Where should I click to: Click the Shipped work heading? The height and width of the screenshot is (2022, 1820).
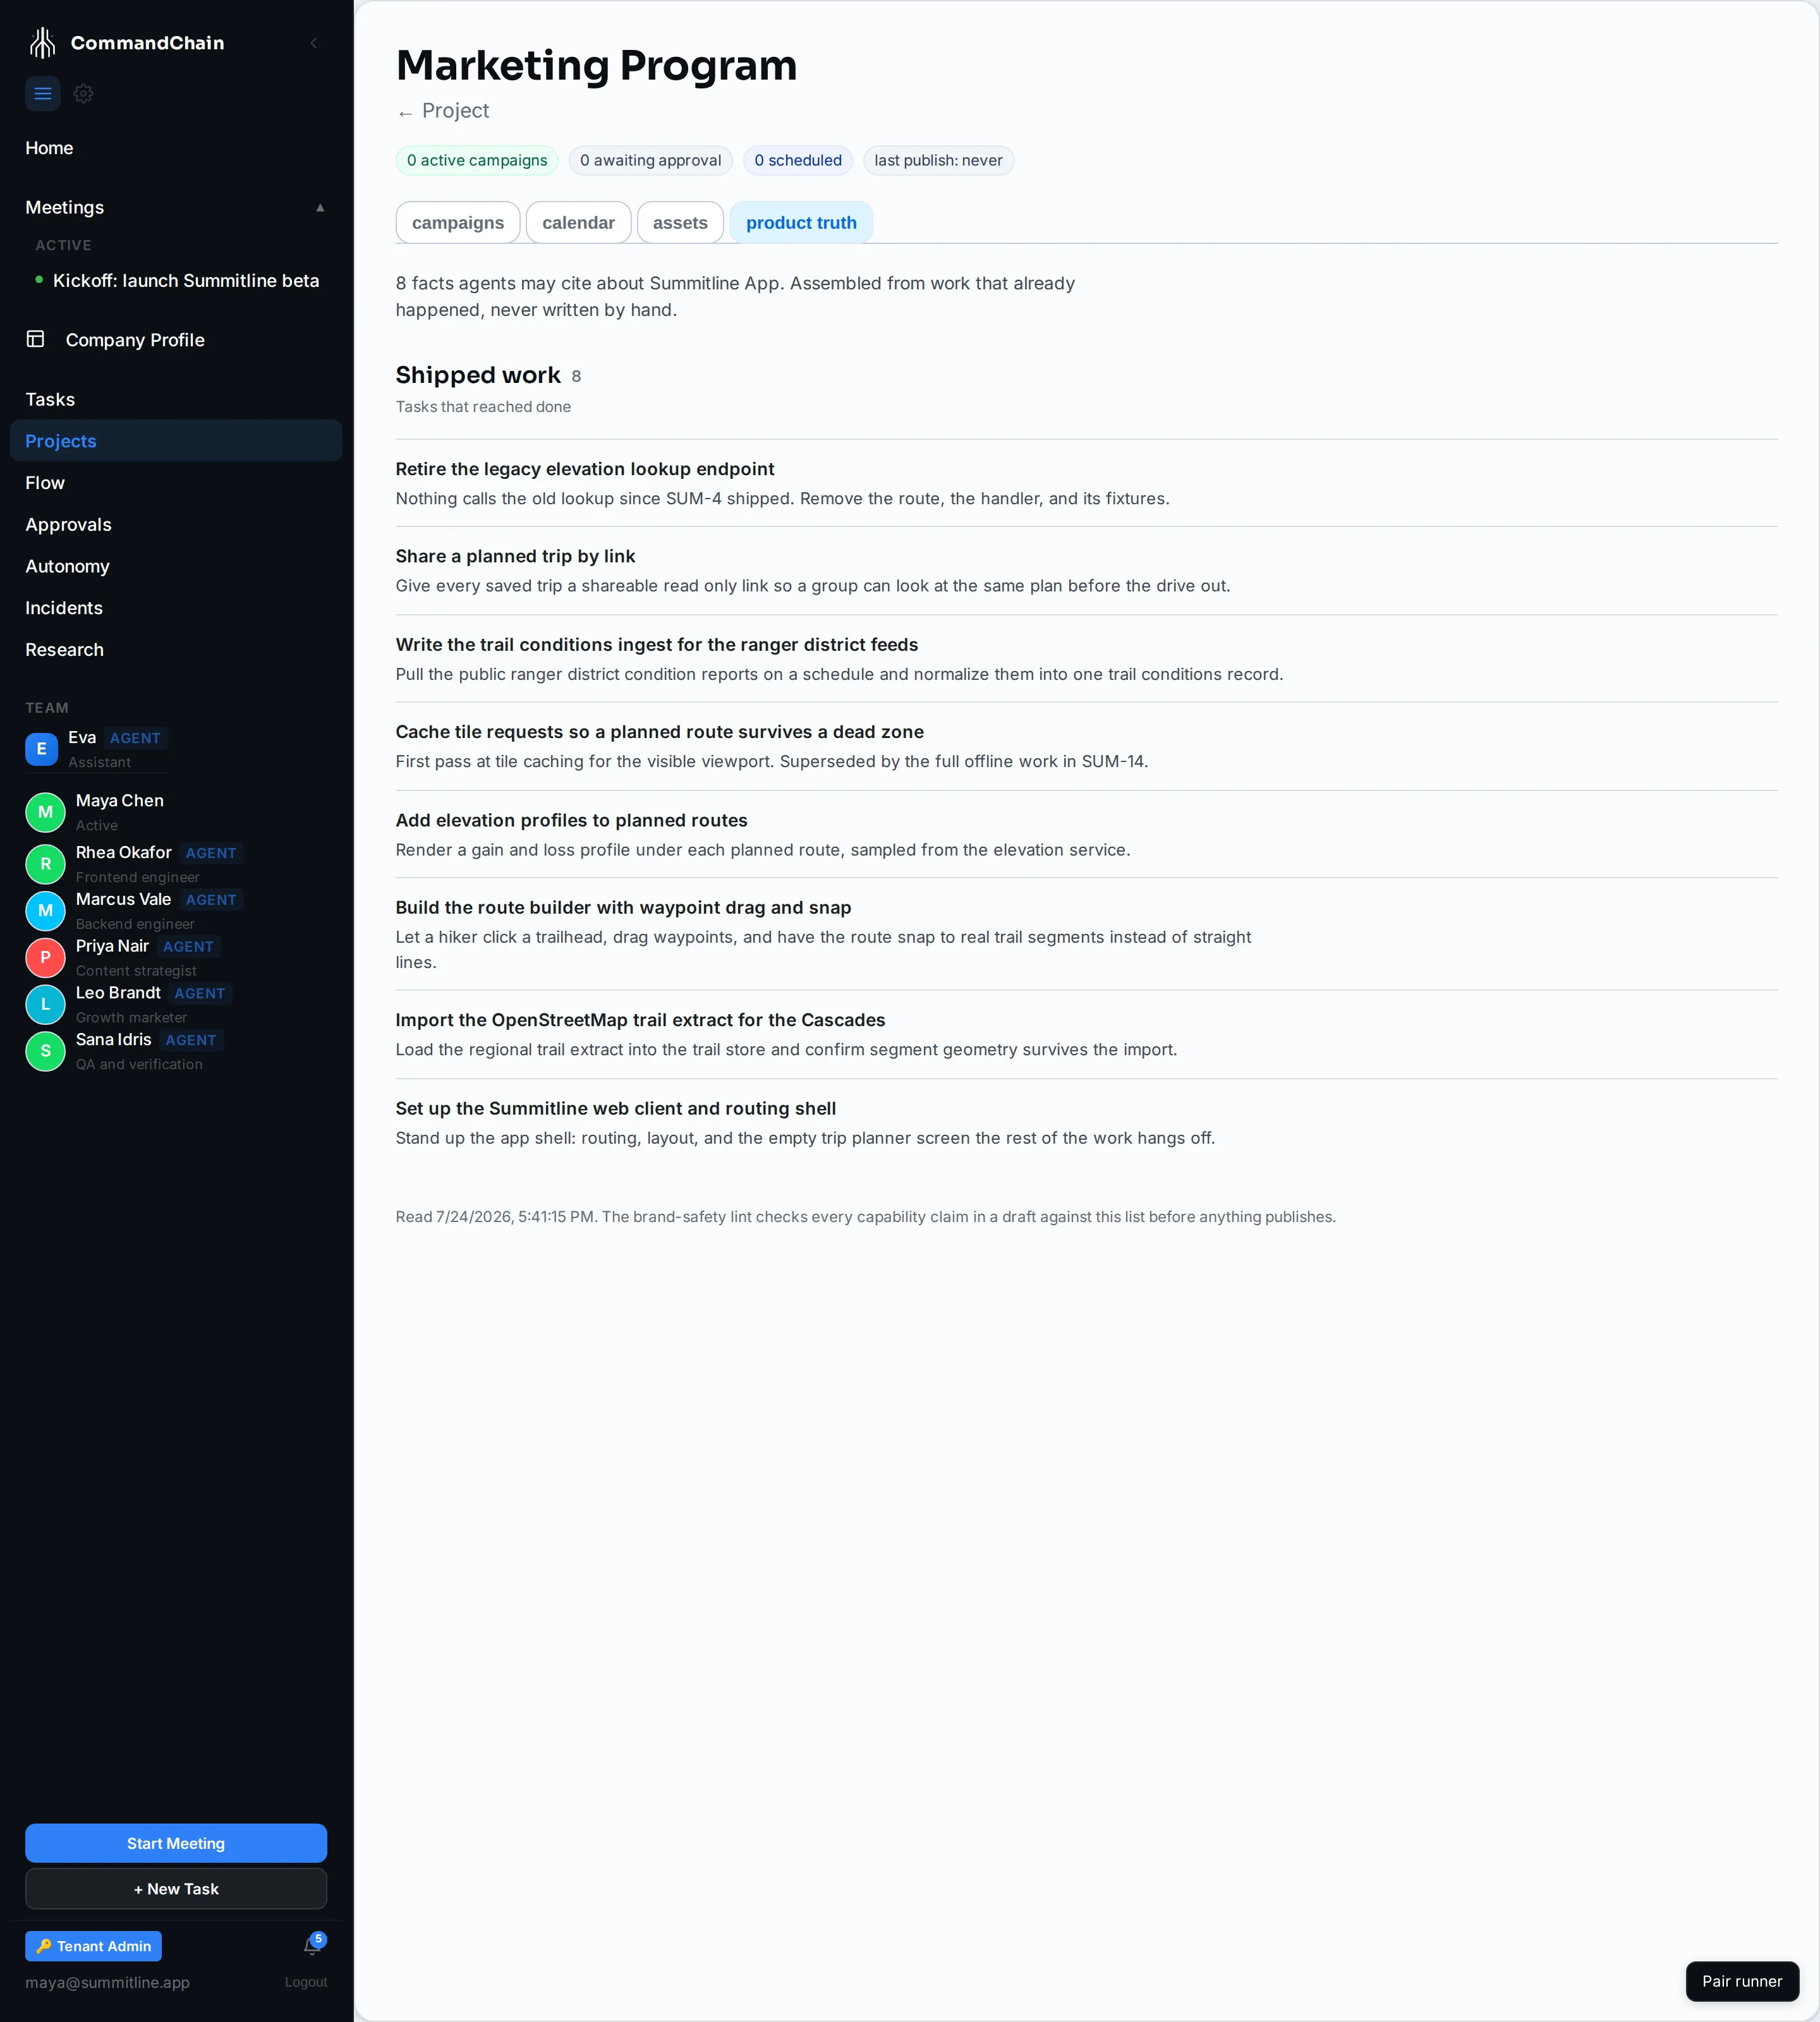point(478,375)
